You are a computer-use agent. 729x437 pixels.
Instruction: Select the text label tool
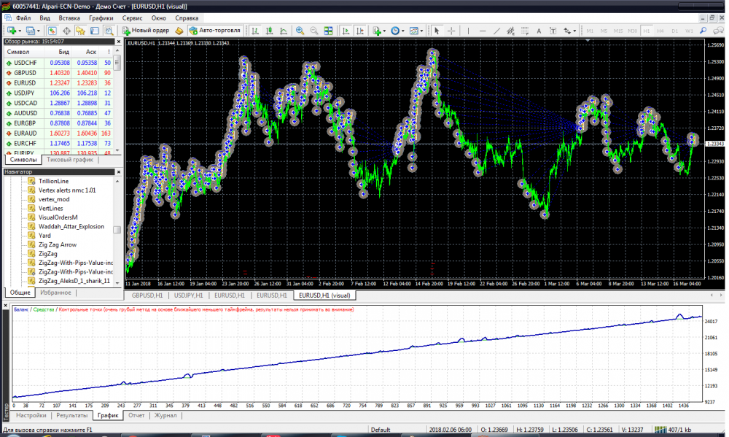(553, 31)
